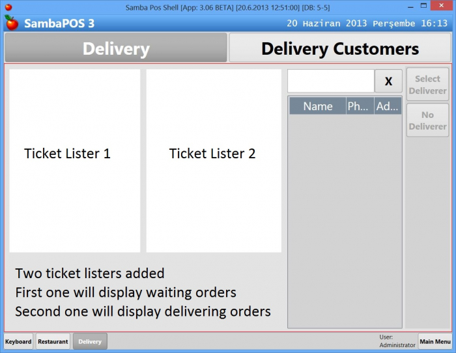Click the Ph... phone column header
Viewport: 456px width, 353px height.
[360, 106]
